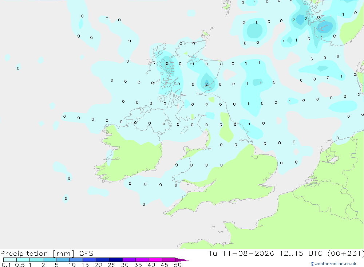Click the 45–50 mm legend color swatch
Screen dimensions: 364x267
coord(169,260)
